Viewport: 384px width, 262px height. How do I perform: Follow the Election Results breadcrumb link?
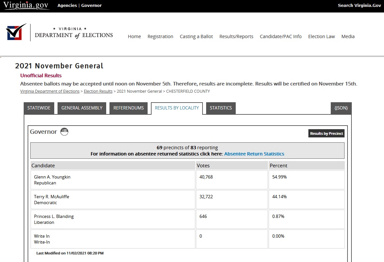click(98, 91)
